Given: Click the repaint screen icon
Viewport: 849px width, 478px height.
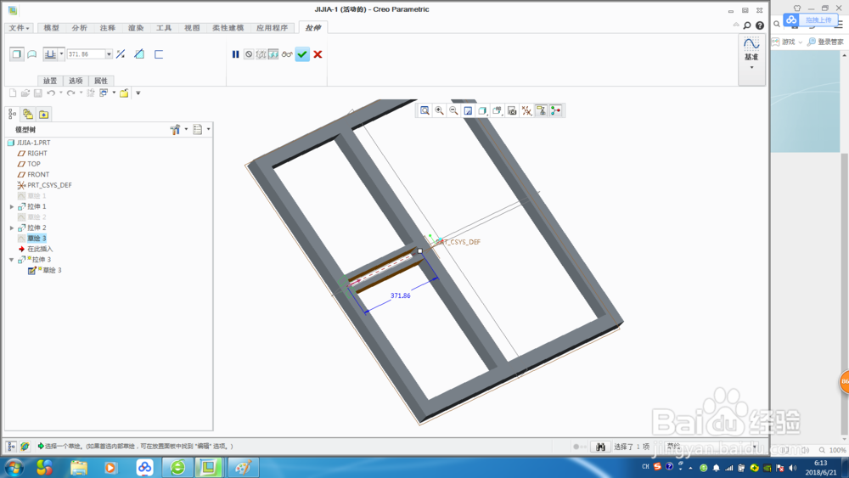Looking at the screenshot, I should [x=469, y=110].
